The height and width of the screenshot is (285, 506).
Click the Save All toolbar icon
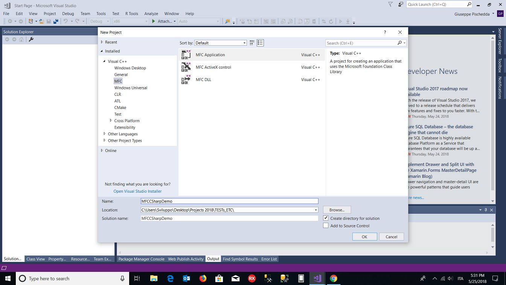56,21
